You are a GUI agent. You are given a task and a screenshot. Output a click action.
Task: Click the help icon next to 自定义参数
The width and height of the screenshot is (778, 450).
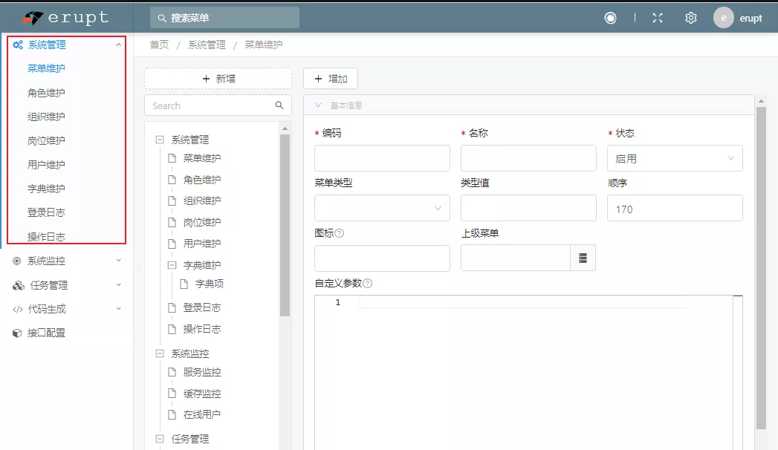367,284
